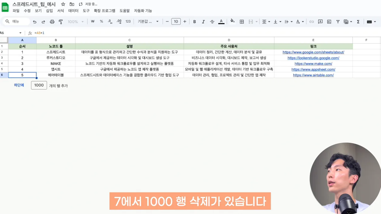381x214 pixels.
Task: Select the paint format tool
Action: coord(60,22)
